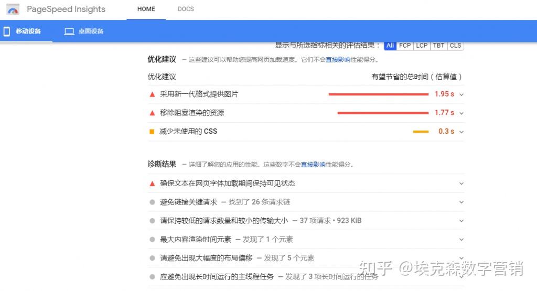Select the All metric filter
This screenshot has width=537, height=291.
point(390,46)
